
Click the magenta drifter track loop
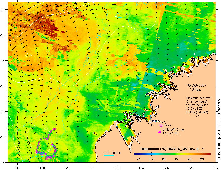pyautogui.click(x=46, y=144)
